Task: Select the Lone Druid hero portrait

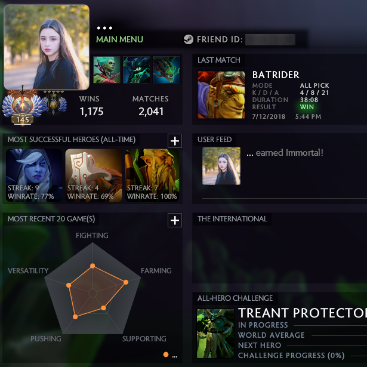Action: point(152,175)
